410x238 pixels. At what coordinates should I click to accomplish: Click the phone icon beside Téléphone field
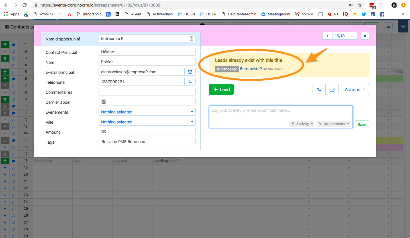click(x=190, y=82)
